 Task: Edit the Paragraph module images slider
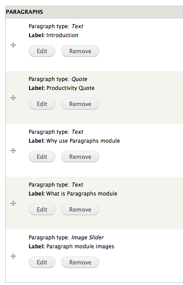(42, 262)
